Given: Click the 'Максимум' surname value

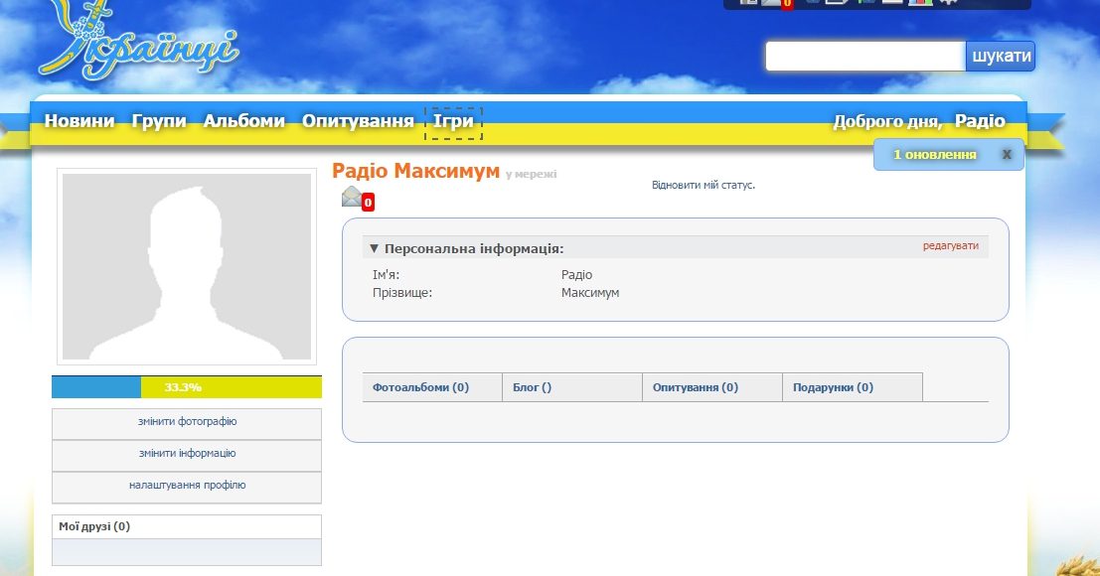Looking at the screenshot, I should click(x=590, y=293).
